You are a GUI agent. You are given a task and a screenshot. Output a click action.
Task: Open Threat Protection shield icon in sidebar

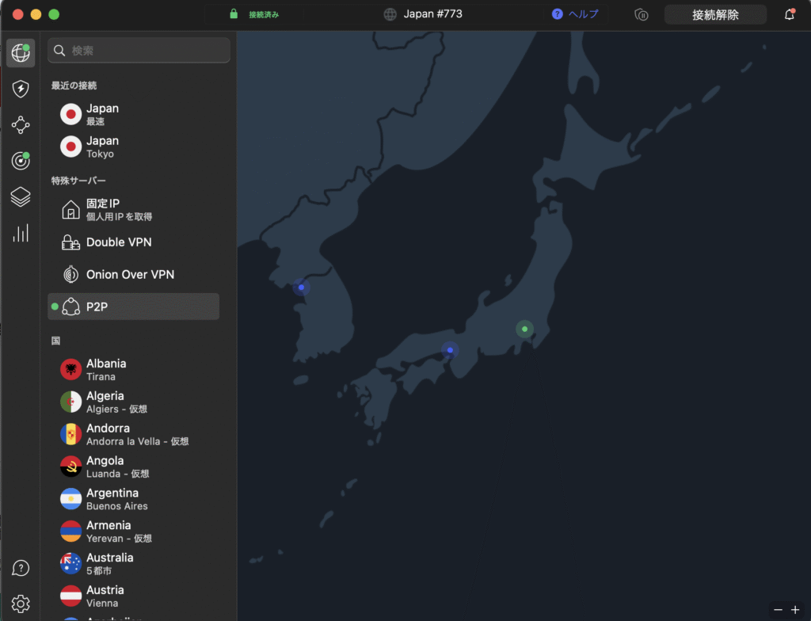(21, 89)
